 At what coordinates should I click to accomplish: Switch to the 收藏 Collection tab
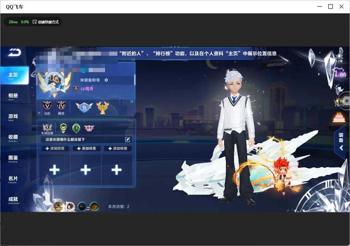[x=13, y=138]
